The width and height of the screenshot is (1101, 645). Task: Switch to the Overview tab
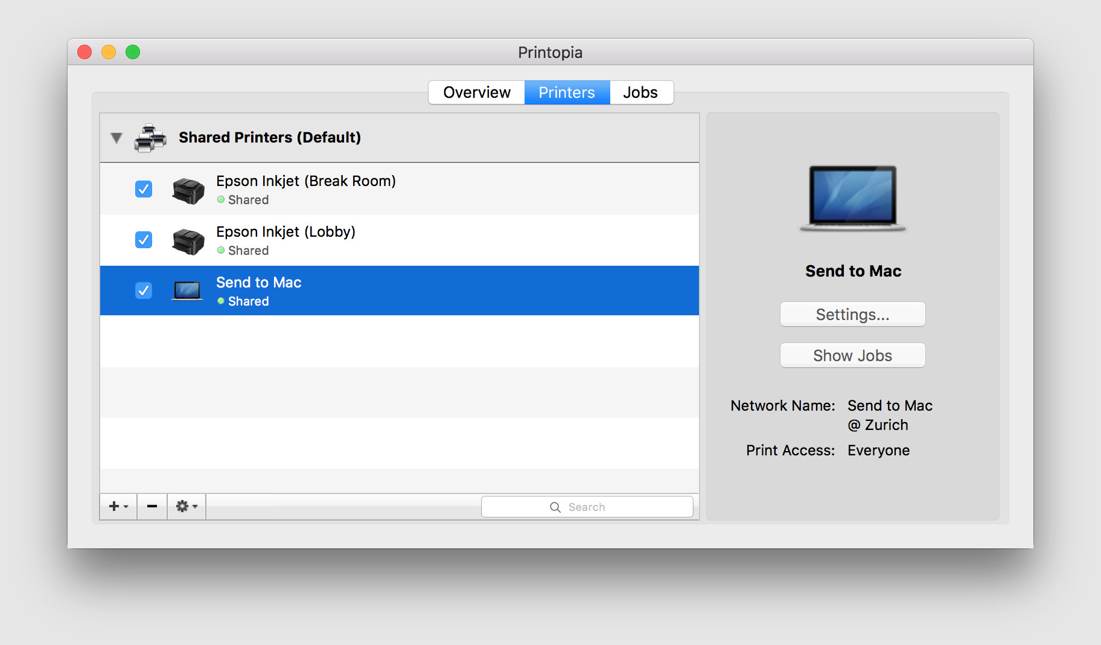pyautogui.click(x=476, y=92)
